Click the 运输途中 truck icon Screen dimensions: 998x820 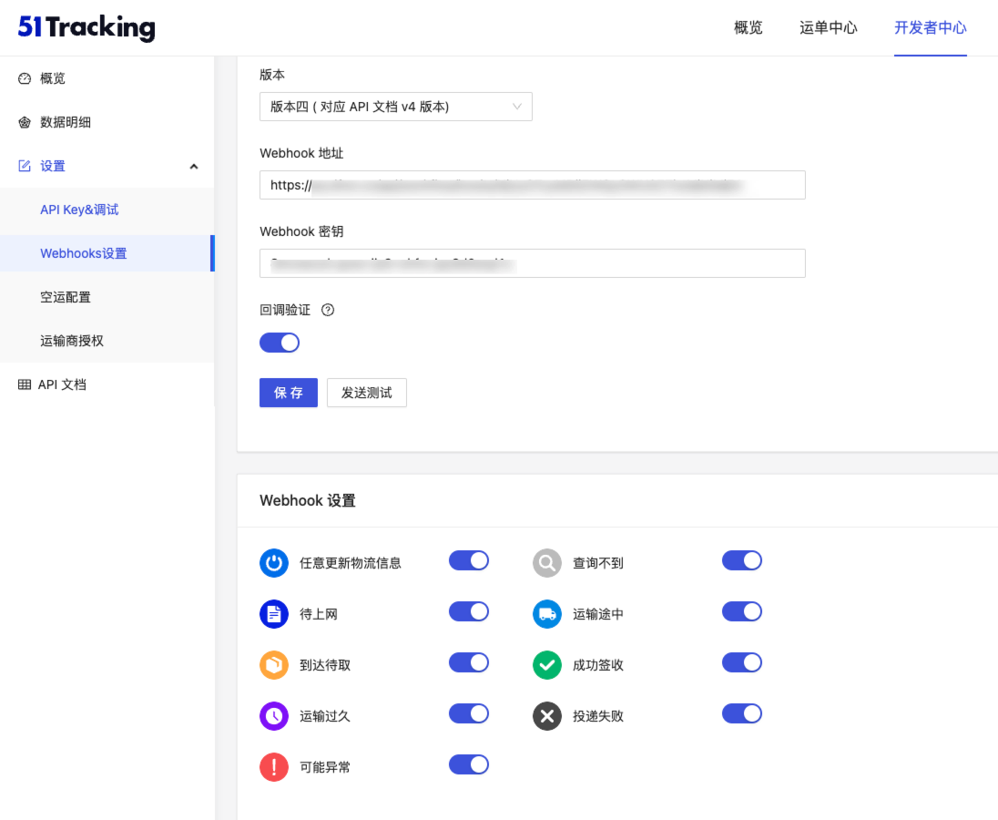coord(547,614)
